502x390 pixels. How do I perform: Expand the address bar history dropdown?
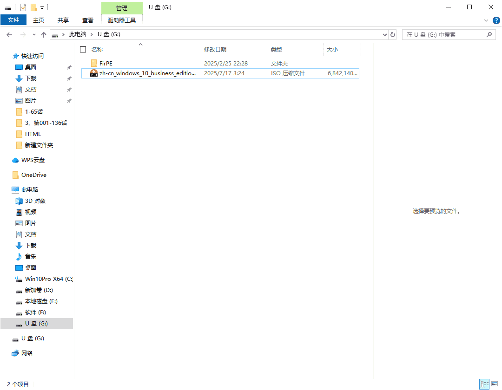[384, 35]
